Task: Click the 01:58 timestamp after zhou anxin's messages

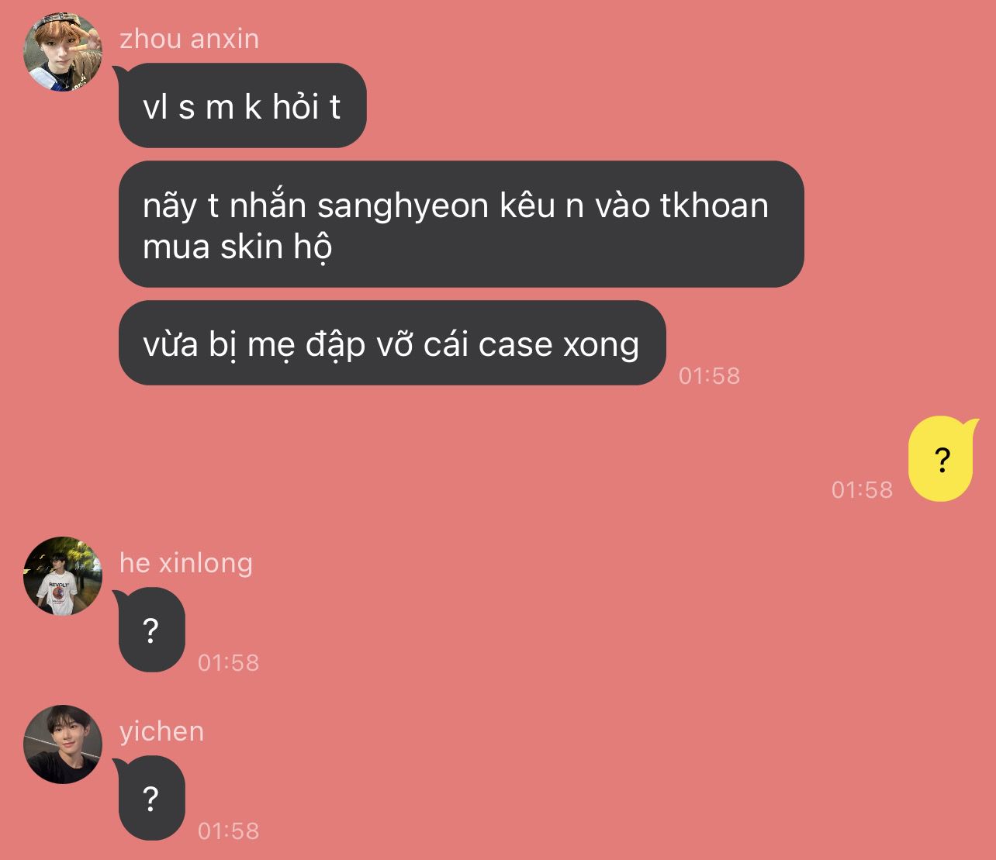Action: point(709,376)
